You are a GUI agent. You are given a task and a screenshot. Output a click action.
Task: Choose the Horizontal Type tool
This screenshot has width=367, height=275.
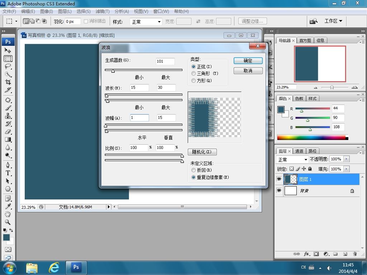coord(8,173)
